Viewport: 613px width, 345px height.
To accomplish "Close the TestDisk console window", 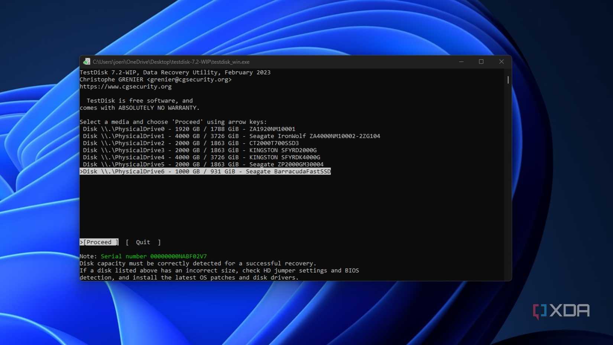I will pos(502,62).
